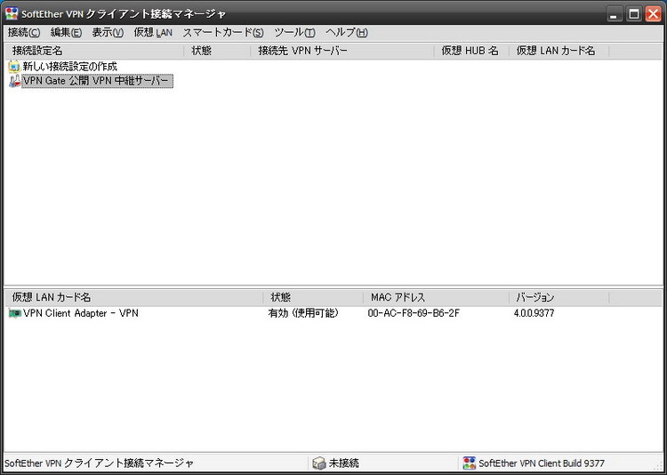Open the スマートカード(S) menu
The width and height of the screenshot is (667, 475).
pos(223,32)
